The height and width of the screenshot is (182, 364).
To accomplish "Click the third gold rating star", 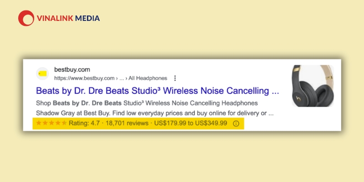I will point(51,123).
